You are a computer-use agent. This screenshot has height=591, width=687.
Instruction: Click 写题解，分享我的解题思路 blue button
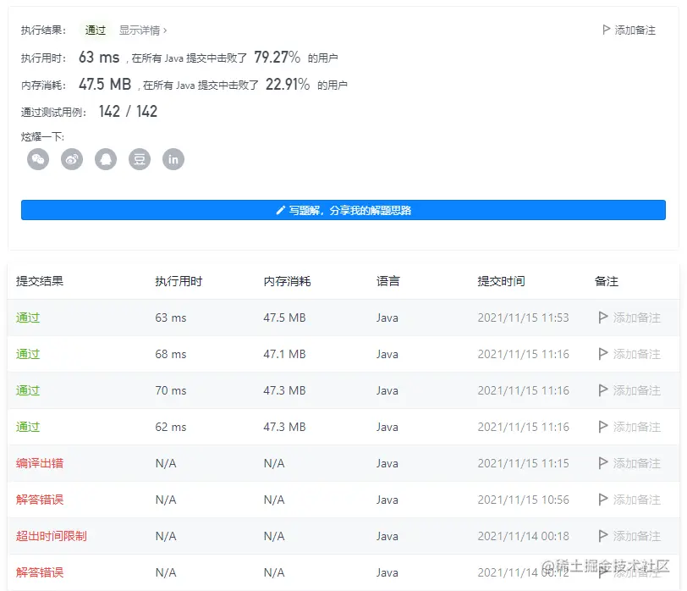343,210
